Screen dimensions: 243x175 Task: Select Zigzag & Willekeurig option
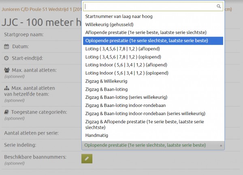[x=106, y=81]
